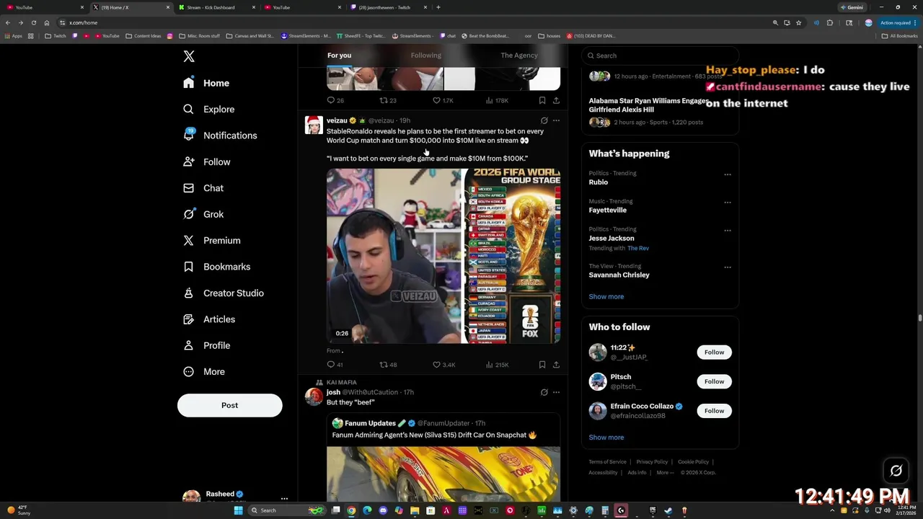Click Show more under Who to follow
This screenshot has height=519, width=923.
click(606, 438)
